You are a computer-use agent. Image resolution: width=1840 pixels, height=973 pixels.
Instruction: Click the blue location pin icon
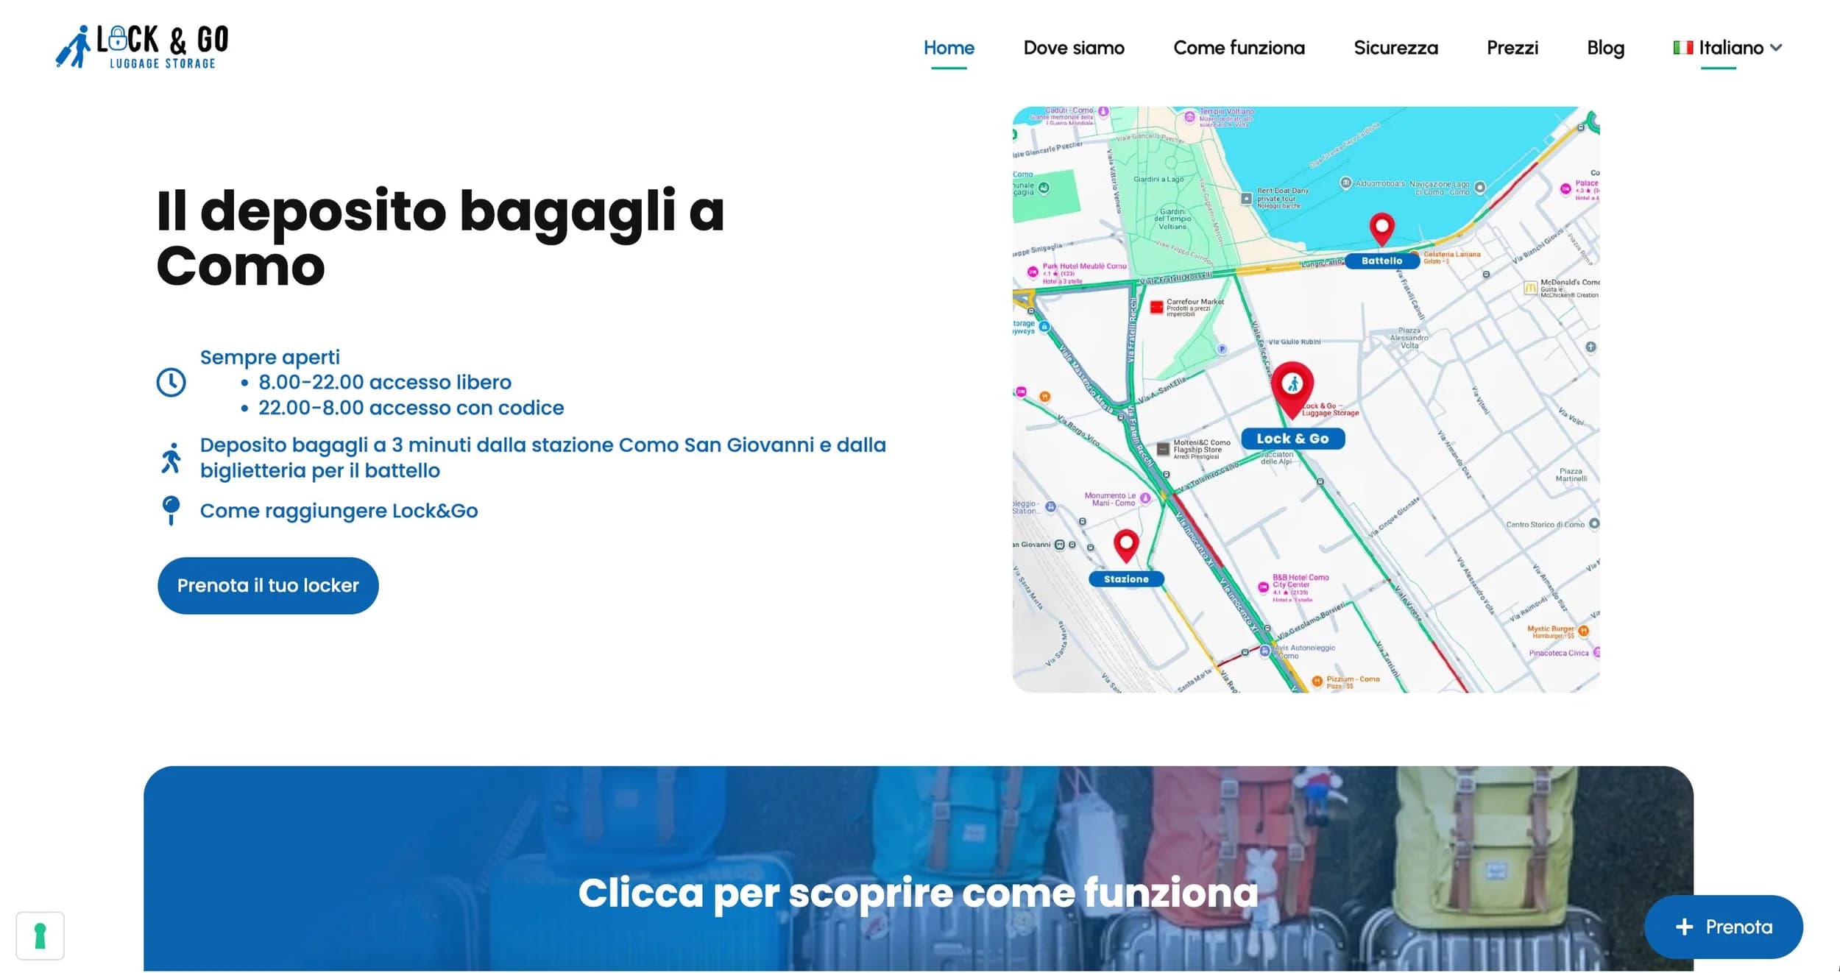pos(171,509)
